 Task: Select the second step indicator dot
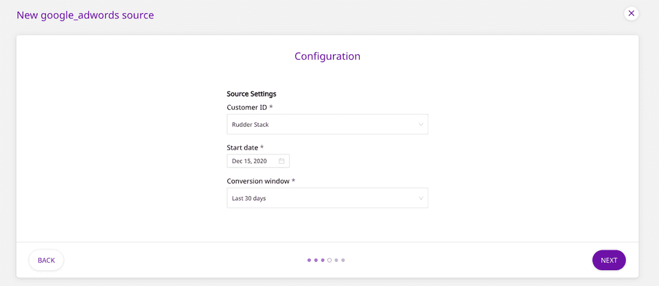click(316, 261)
